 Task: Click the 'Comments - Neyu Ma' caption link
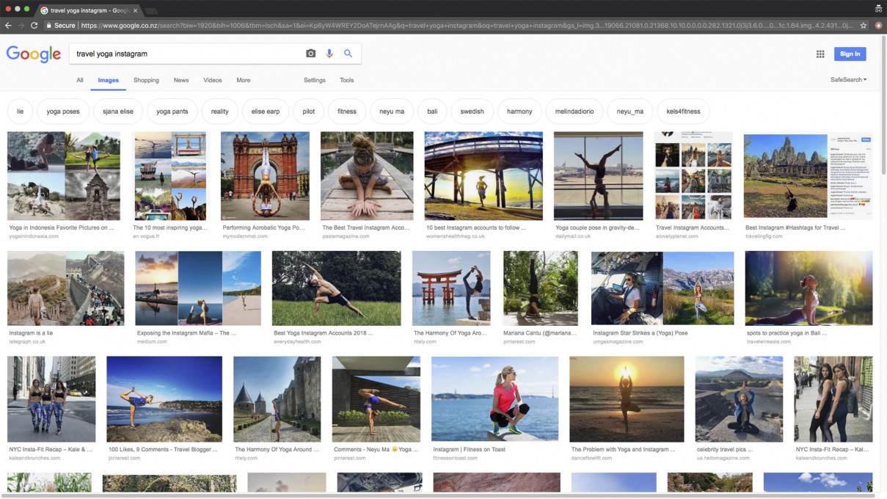376,449
